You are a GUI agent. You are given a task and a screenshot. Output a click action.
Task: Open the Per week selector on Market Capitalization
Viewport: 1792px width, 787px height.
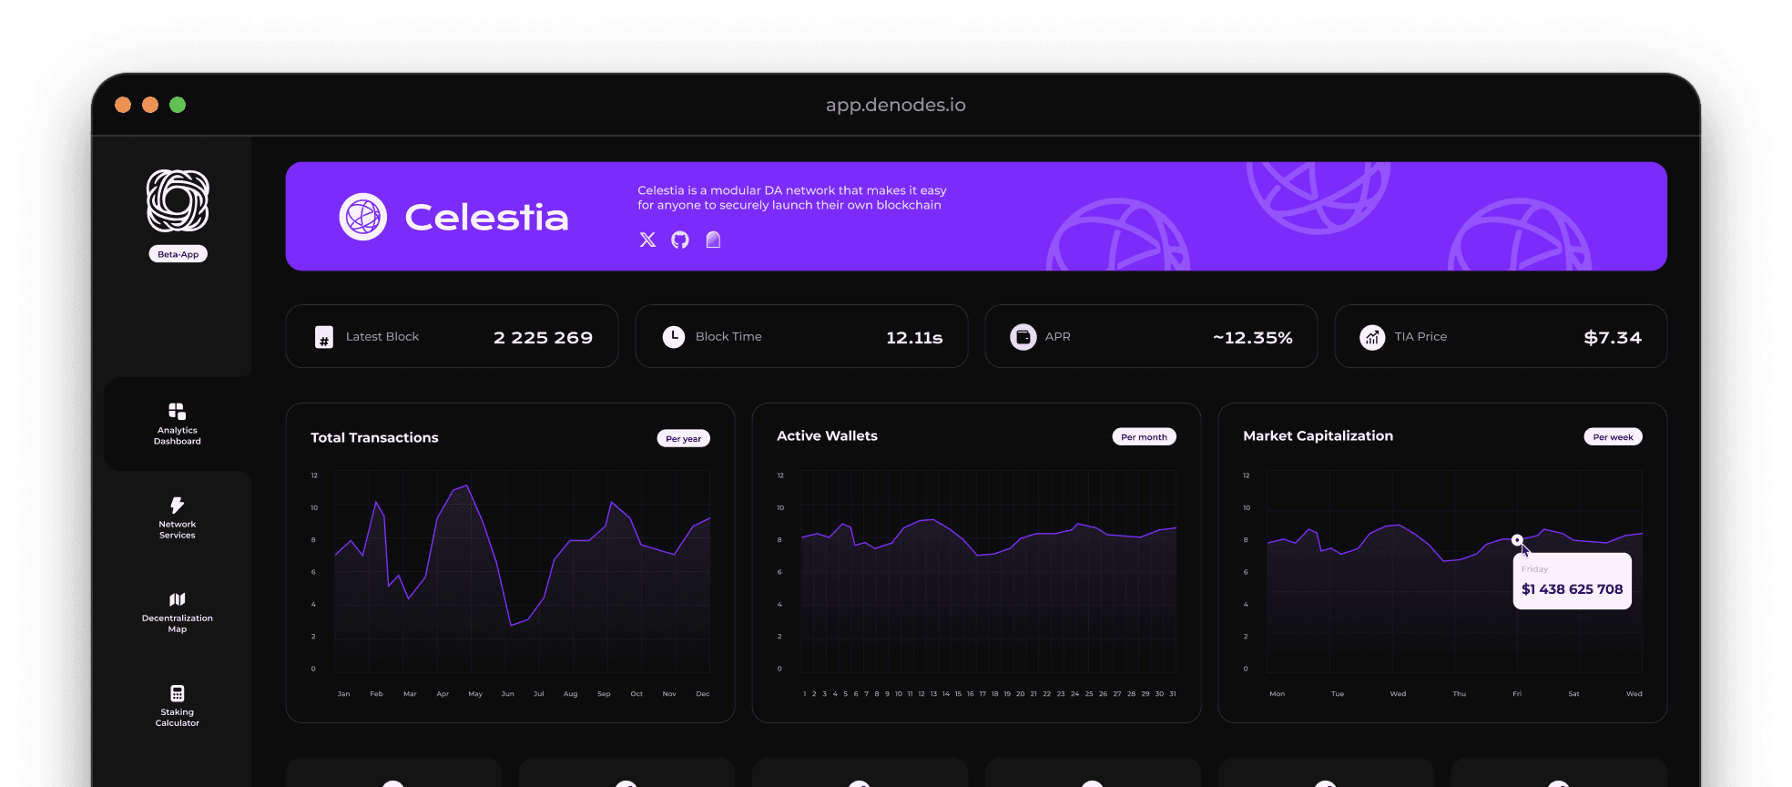click(x=1613, y=437)
